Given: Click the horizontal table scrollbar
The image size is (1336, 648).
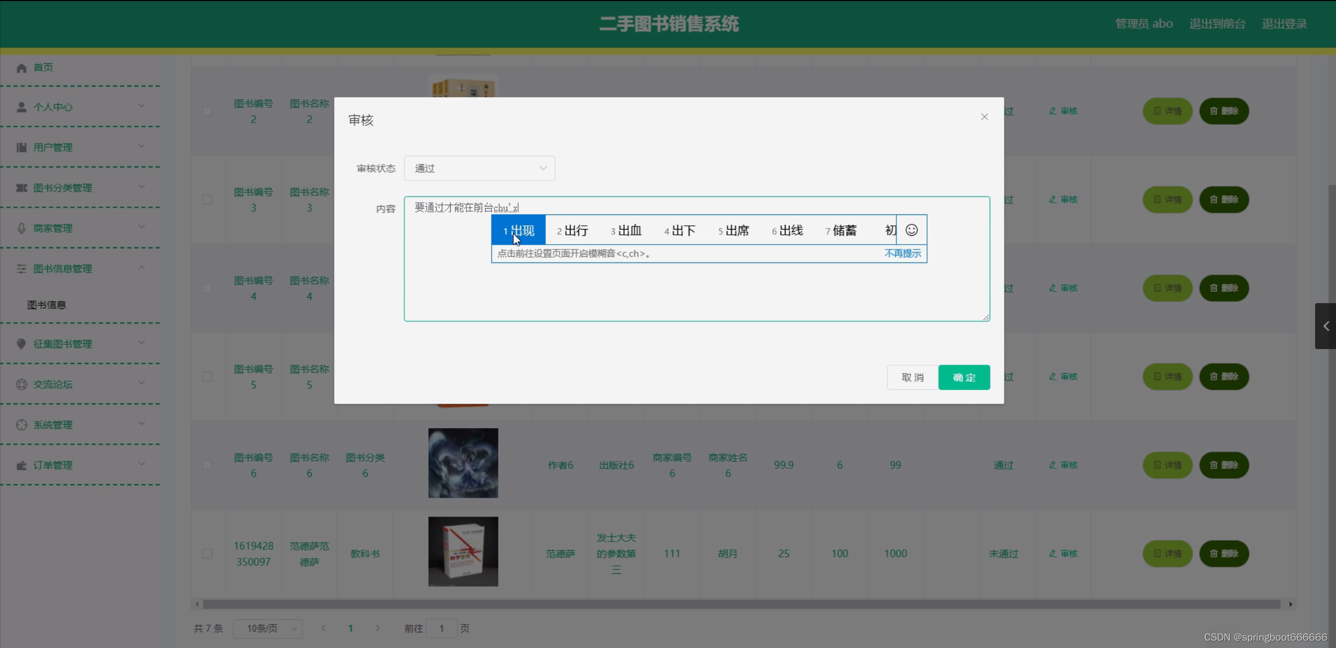Looking at the screenshot, I should coord(742,604).
